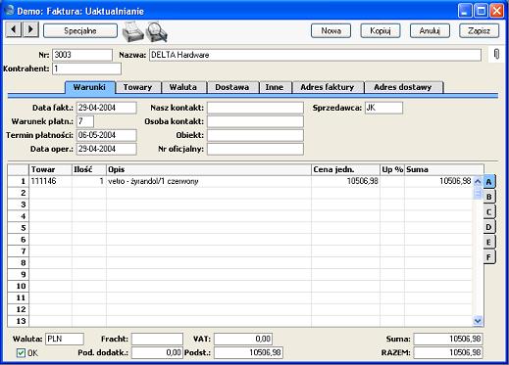
Task: Click the Nasz kontakt field
Action: pos(255,108)
